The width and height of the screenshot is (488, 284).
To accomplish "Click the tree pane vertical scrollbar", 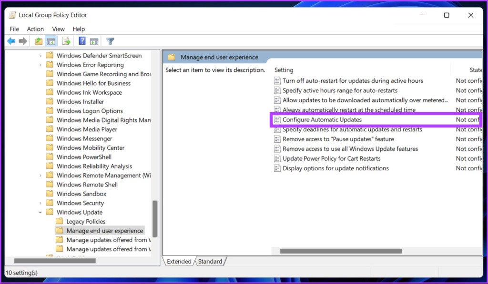I will coord(154,219).
